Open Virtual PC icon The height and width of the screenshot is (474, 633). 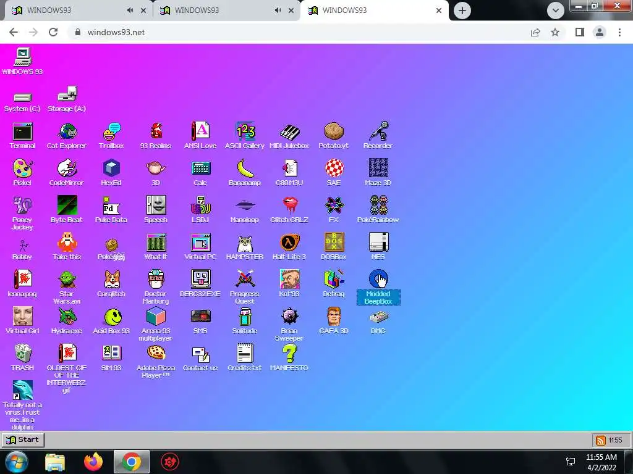point(200,243)
